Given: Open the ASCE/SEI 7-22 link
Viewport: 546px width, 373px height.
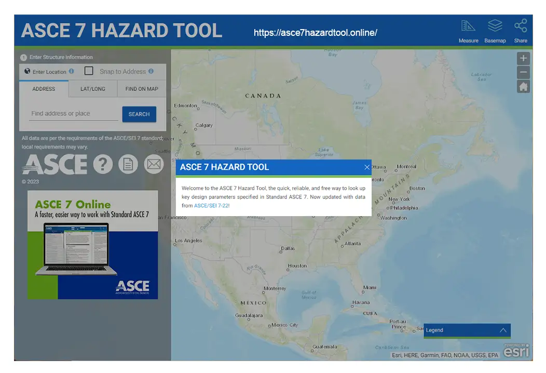Looking at the screenshot, I should pos(211,206).
